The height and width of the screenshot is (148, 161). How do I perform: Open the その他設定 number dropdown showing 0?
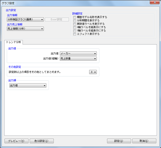click(93, 72)
